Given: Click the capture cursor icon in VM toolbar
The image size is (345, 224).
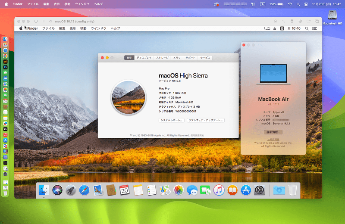Looking at the screenshot, I should pos(276,21).
